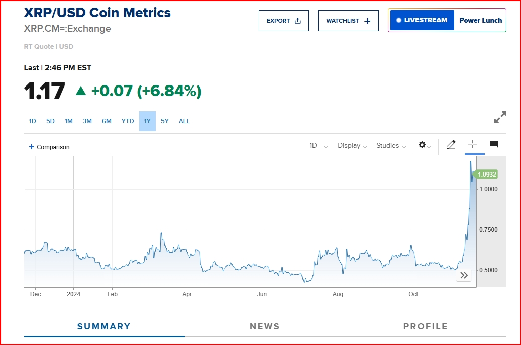The width and height of the screenshot is (521, 345).
Task: Select the YTD time range
Action: pos(128,121)
